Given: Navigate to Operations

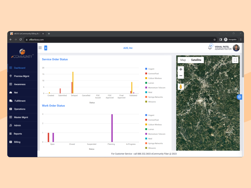Looking at the screenshot, I should click(x=22, y=109).
